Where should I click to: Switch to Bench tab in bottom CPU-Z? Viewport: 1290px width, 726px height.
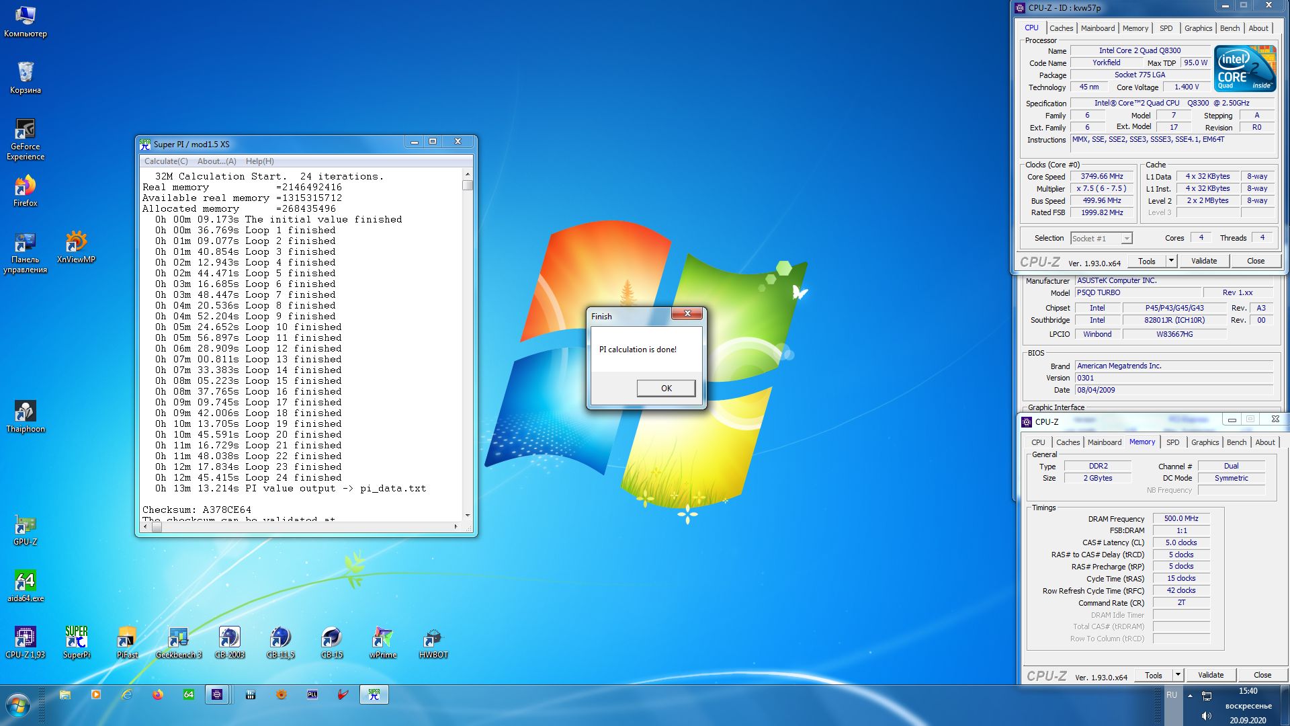(x=1236, y=442)
